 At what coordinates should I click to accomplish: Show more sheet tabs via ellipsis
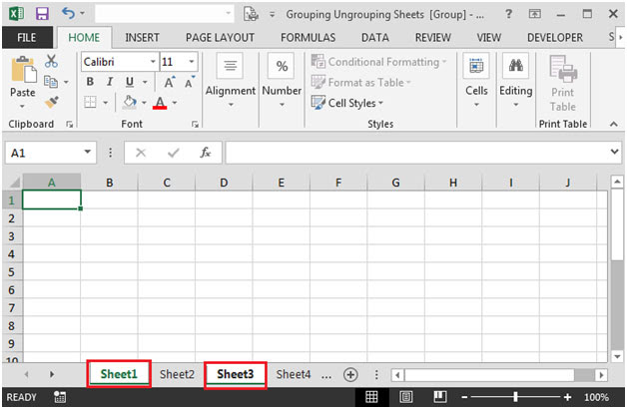pos(326,375)
